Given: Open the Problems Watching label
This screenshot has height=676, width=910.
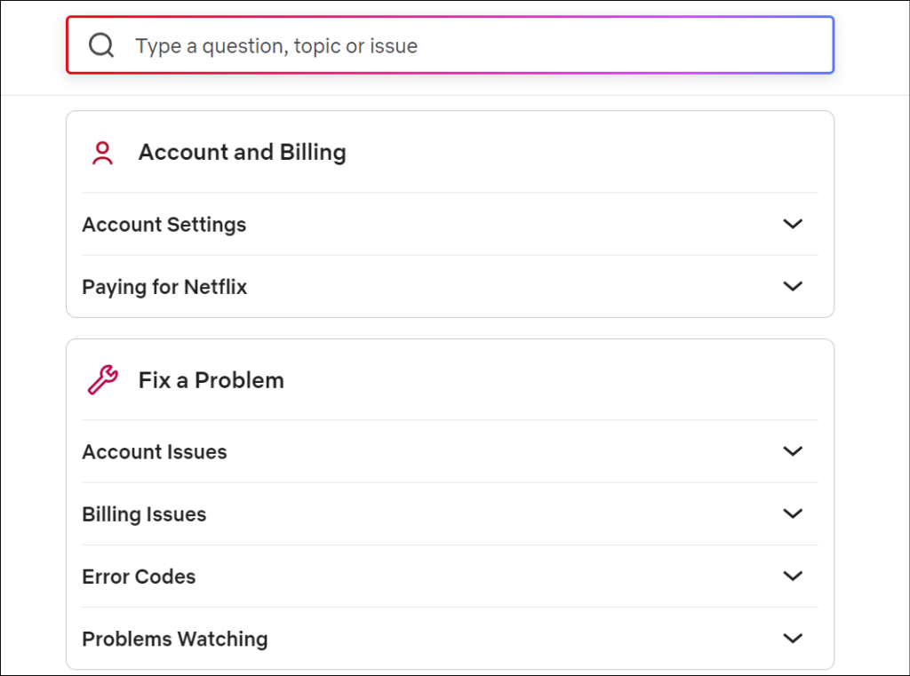Looking at the screenshot, I should (x=175, y=640).
